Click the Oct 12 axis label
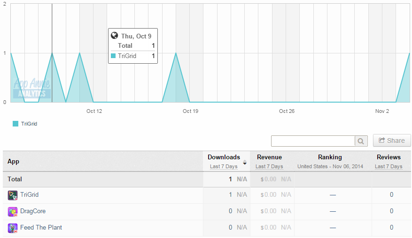The width and height of the screenshot is (412, 238). 94,111
